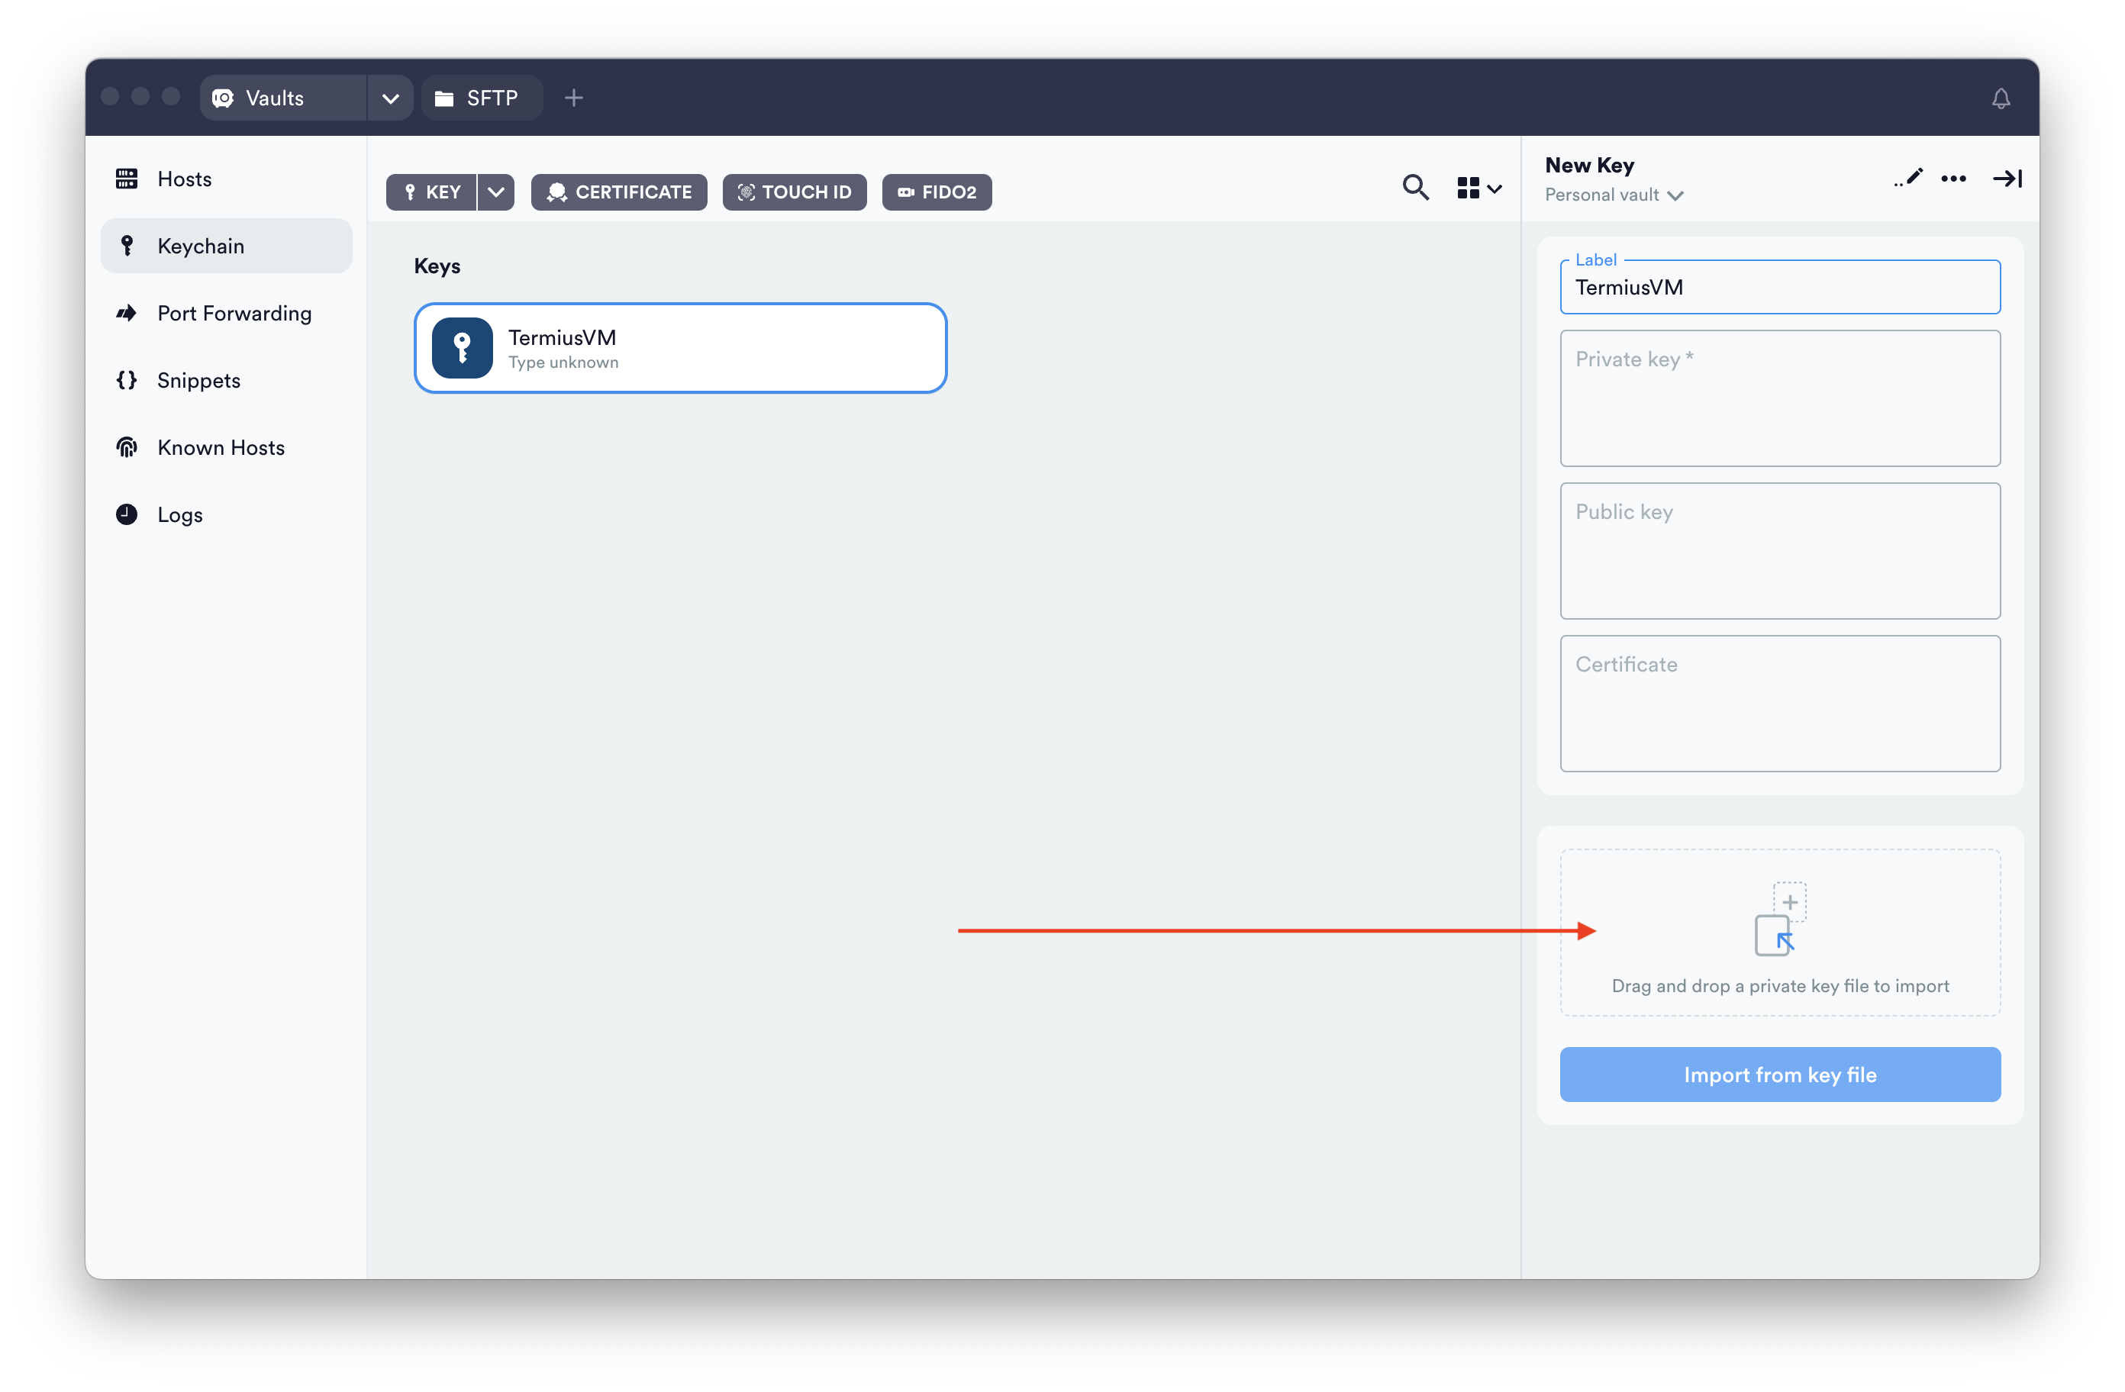
Task: Click the pencil edit icon in New Key panel
Action: 1909,178
